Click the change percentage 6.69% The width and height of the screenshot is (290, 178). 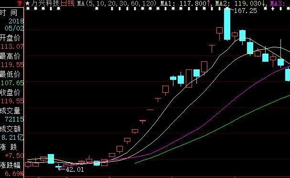14,174
